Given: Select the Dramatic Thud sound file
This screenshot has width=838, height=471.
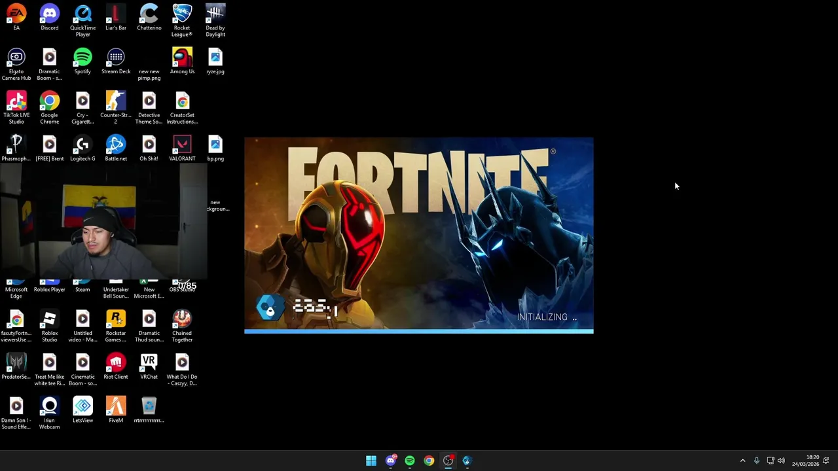Looking at the screenshot, I should pos(149,326).
